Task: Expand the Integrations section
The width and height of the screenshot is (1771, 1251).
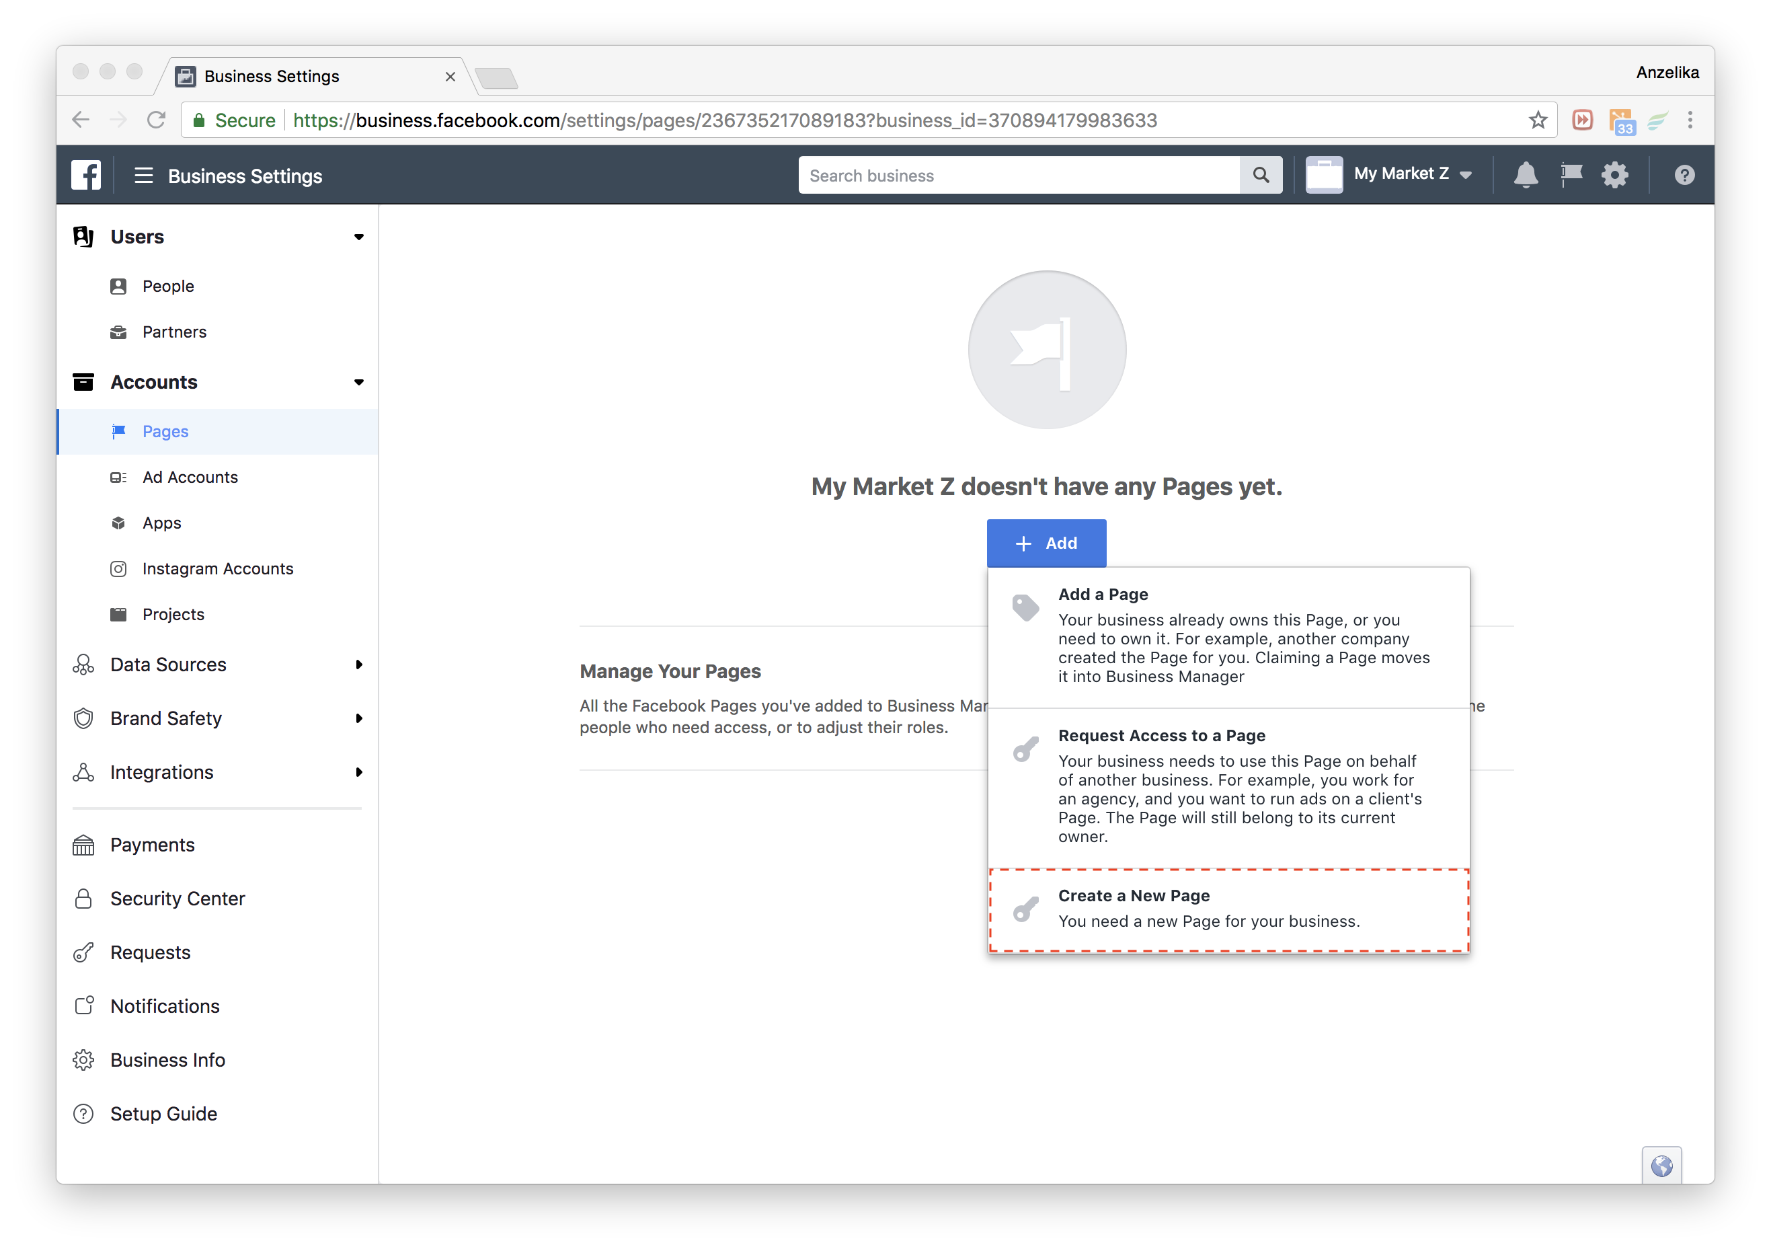Action: (x=217, y=773)
